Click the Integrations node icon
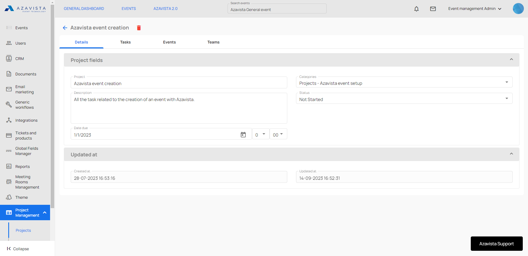The width and height of the screenshot is (528, 256). (x=9, y=120)
